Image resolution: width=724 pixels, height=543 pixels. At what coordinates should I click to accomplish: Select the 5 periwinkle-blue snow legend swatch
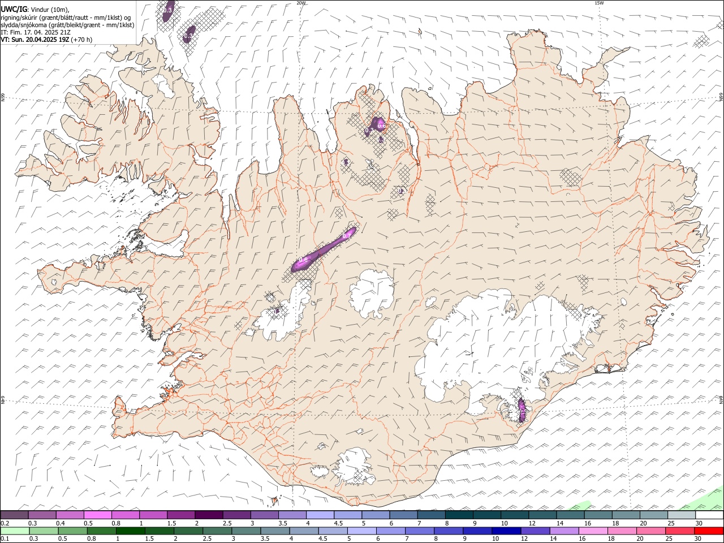376,515
